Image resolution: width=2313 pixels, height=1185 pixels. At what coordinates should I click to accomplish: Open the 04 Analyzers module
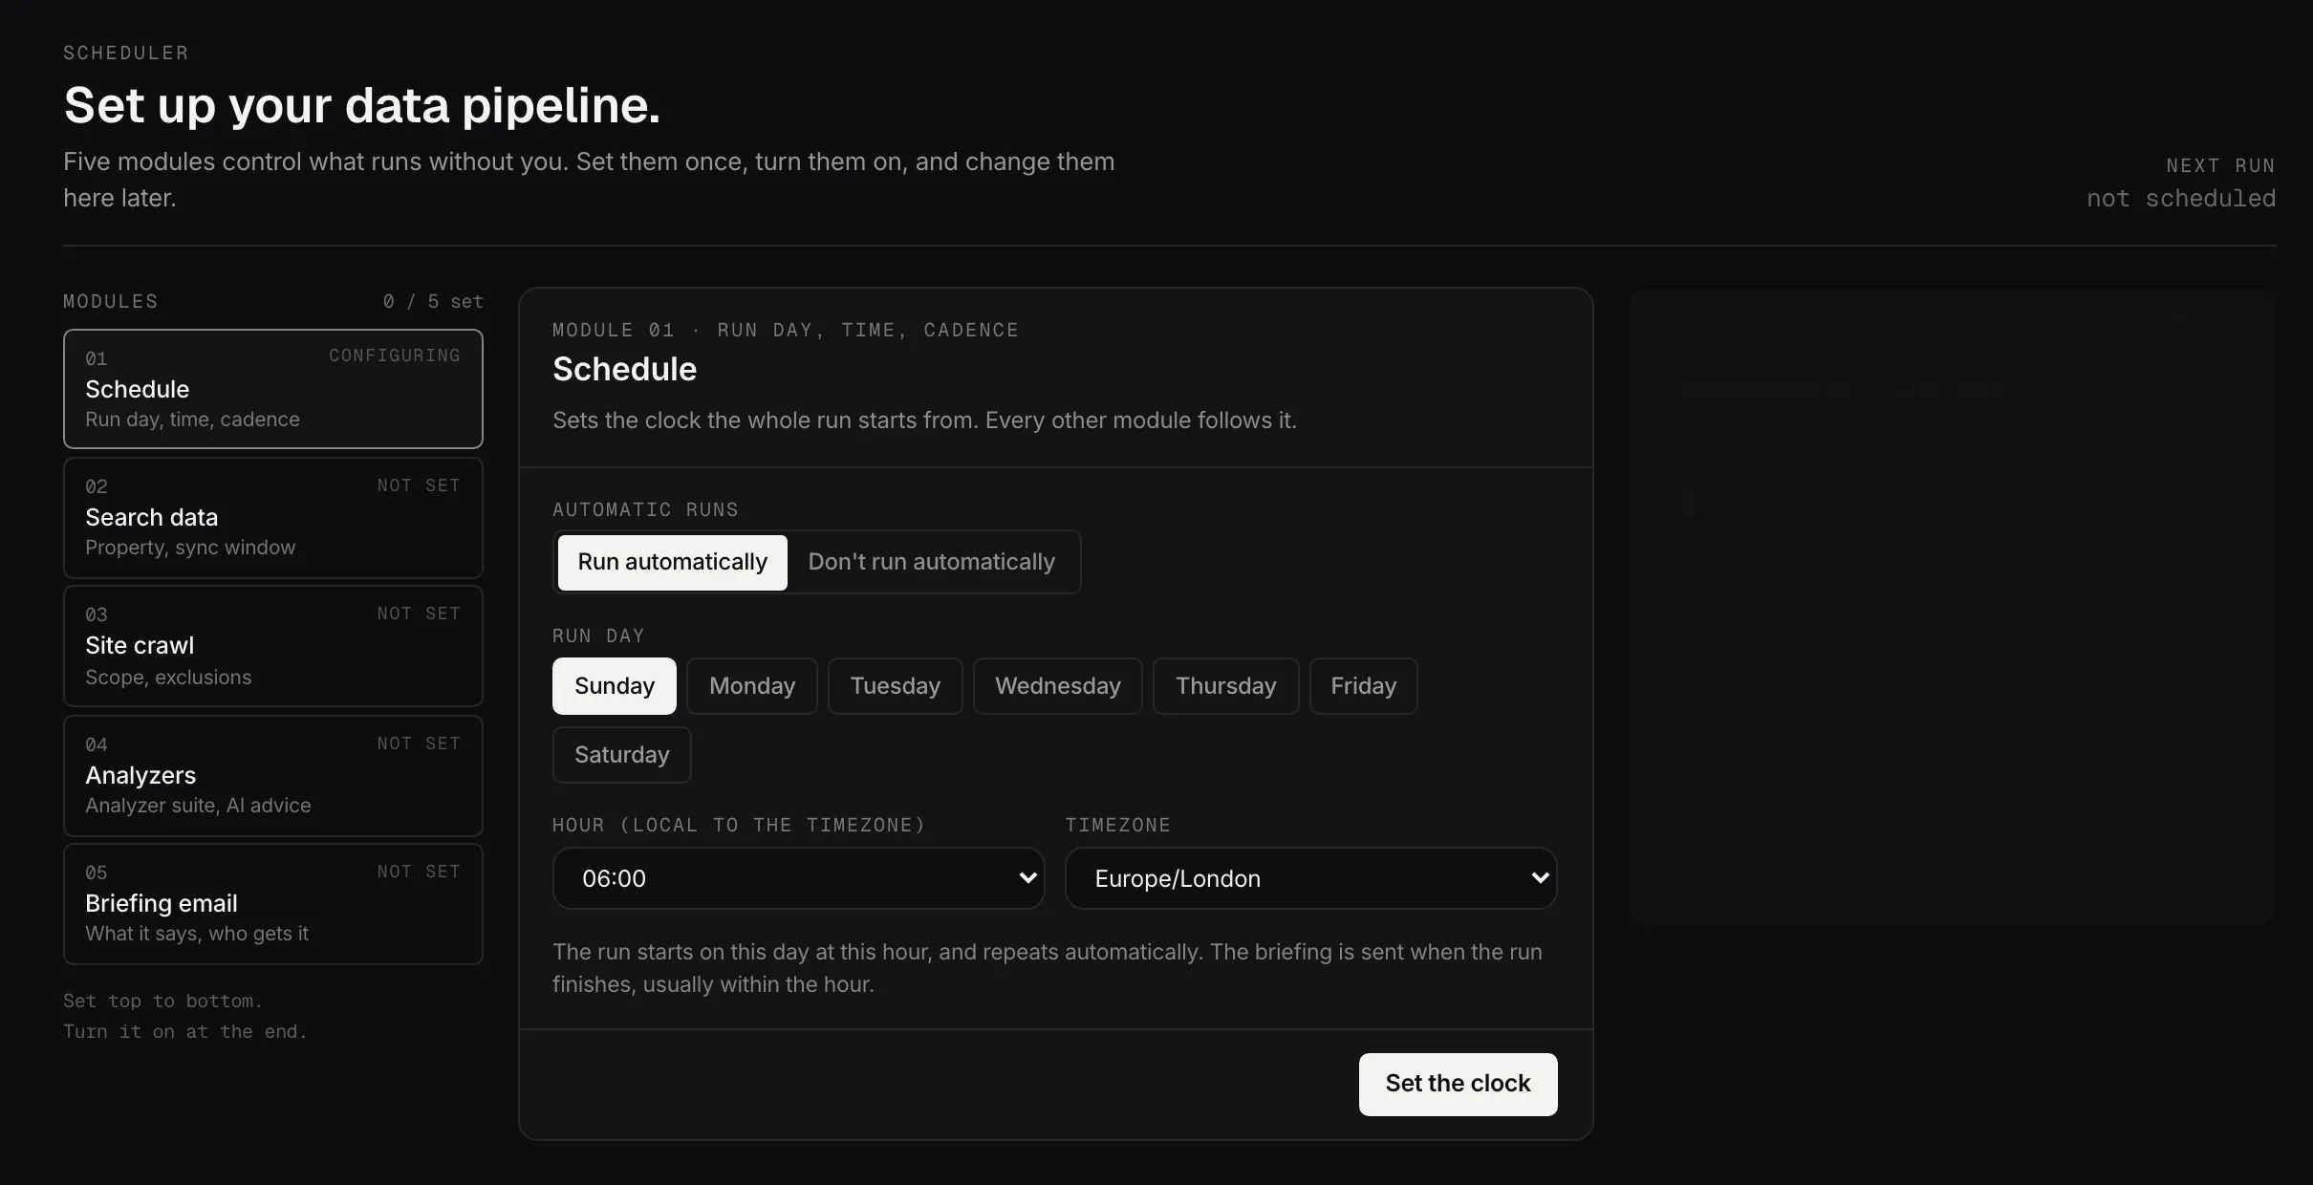pos(273,776)
